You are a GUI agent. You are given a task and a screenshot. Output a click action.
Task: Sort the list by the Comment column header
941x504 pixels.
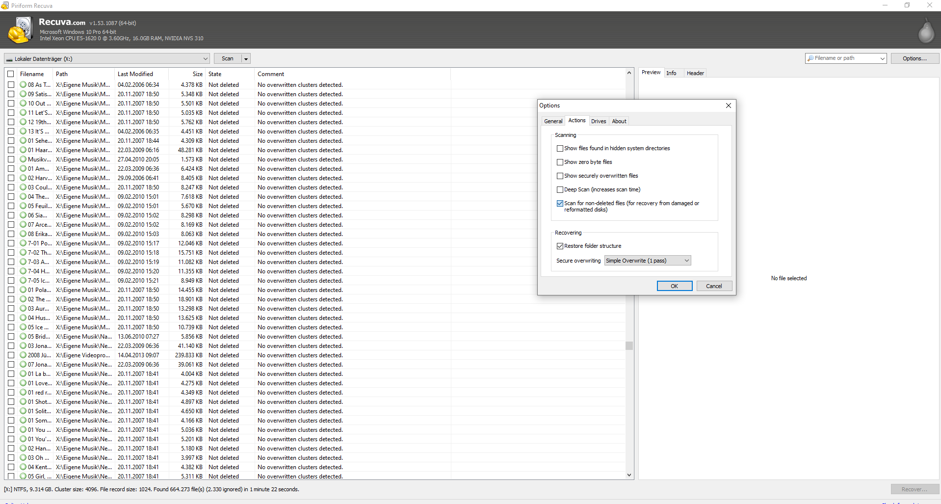352,74
